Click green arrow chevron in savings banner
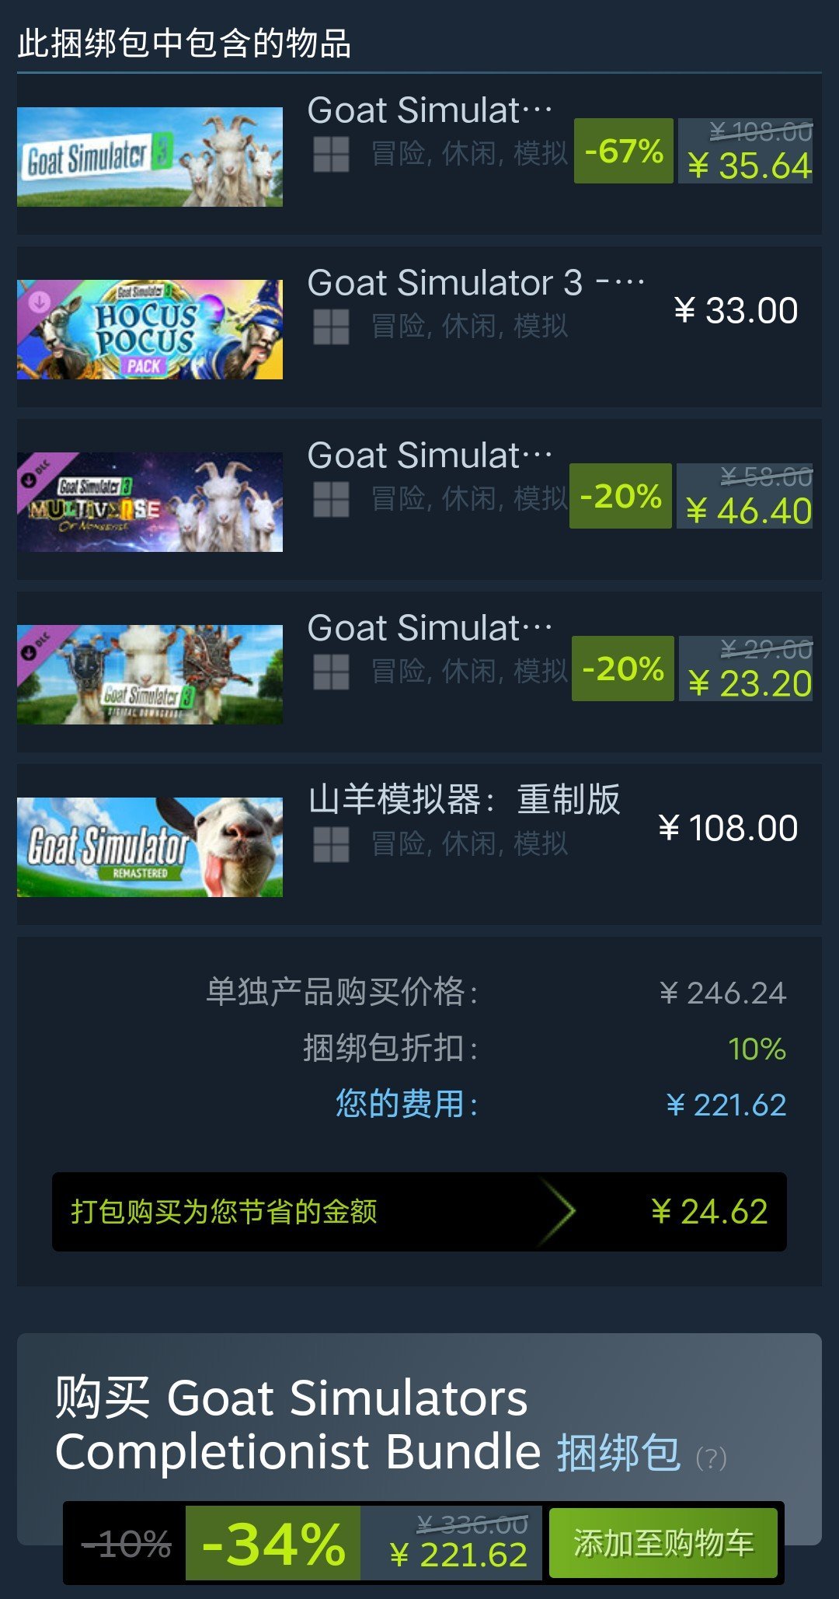This screenshot has width=839, height=1599. click(559, 1211)
